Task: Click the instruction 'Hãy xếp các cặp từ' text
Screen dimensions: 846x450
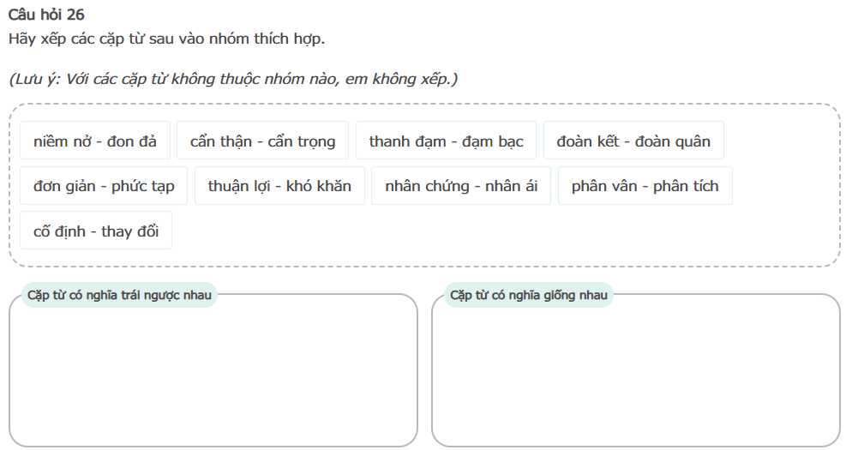Action: 166,39
